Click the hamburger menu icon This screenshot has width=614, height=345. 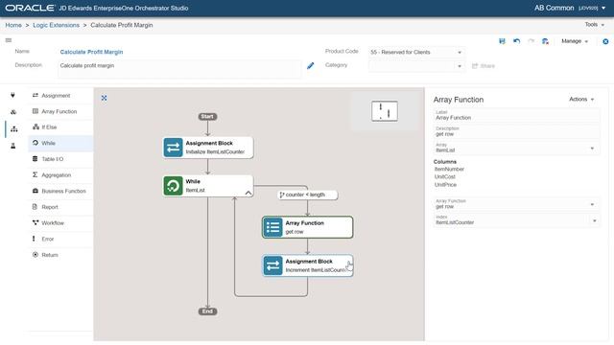(9, 40)
